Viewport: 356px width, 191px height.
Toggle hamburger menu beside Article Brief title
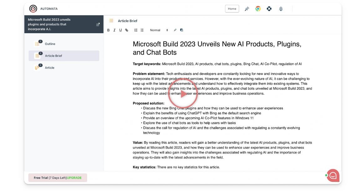111,21
